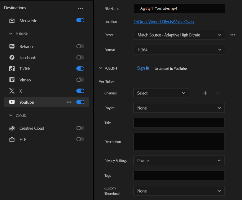Select the Behance destination label

tap(27, 46)
